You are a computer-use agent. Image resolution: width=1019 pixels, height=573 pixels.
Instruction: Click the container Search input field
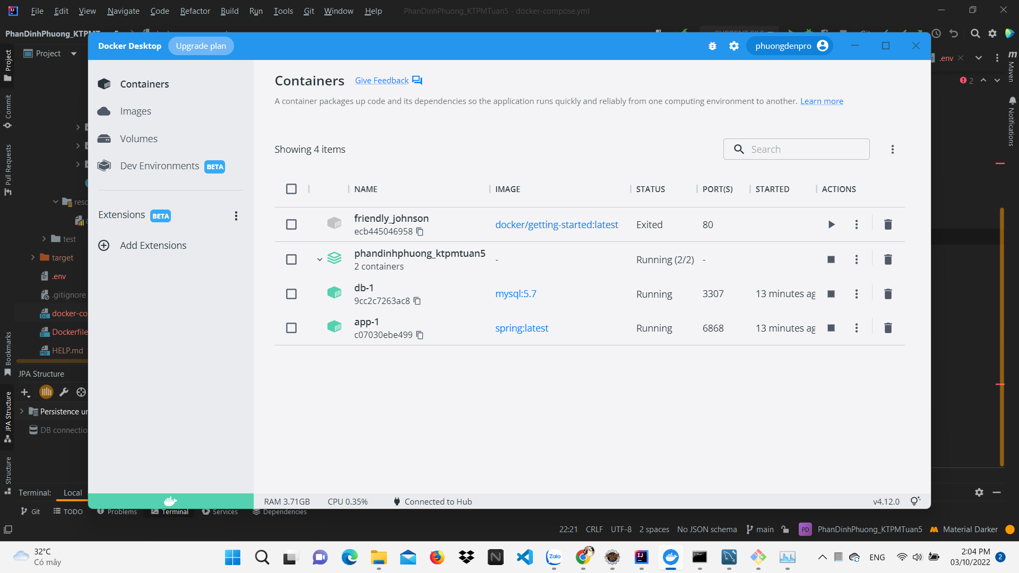(x=796, y=149)
